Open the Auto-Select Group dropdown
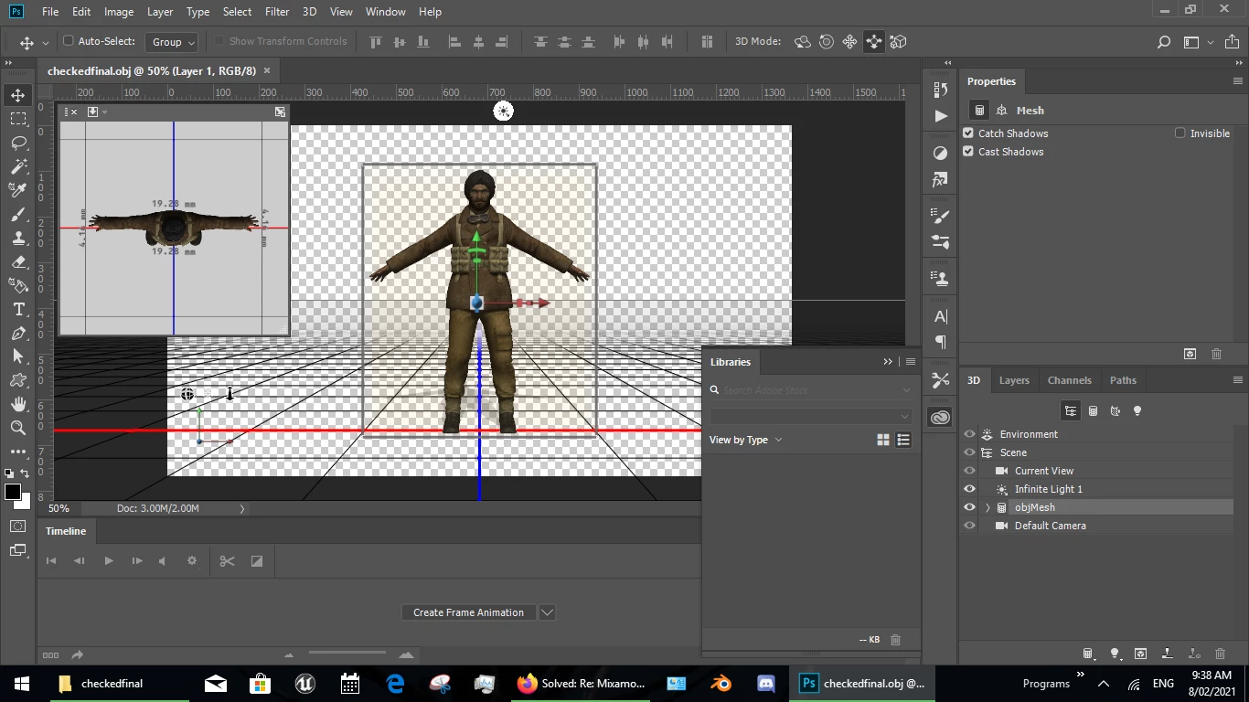The height and width of the screenshot is (702, 1249). click(172, 42)
